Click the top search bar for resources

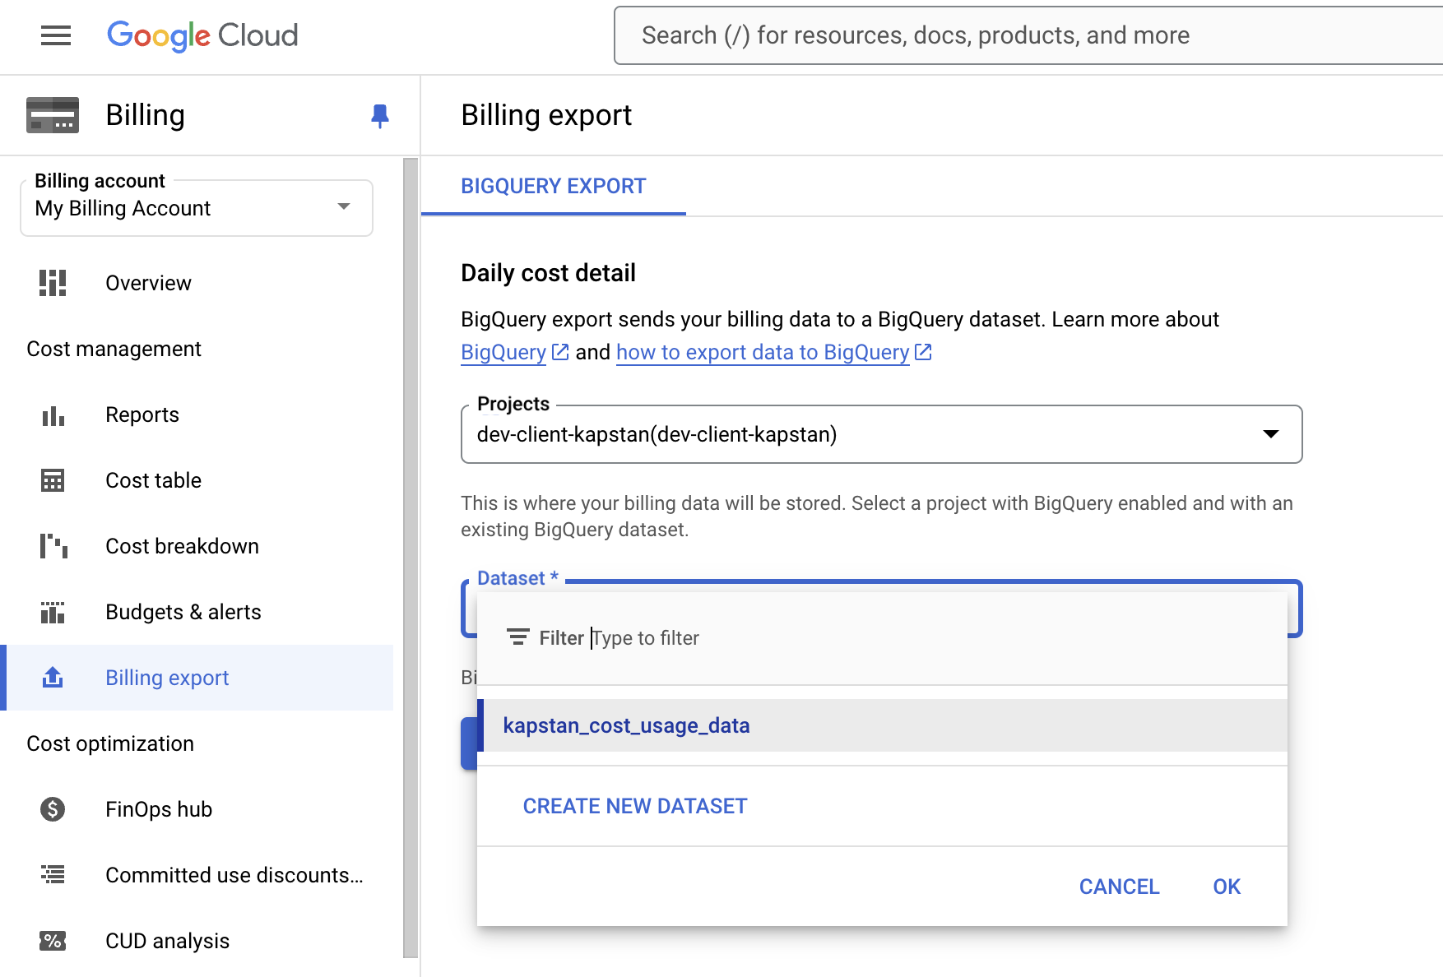1028,35
